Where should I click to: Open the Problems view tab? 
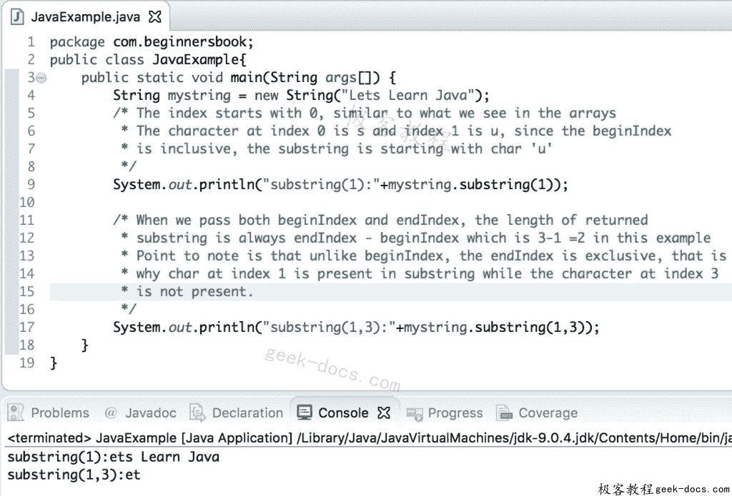pyautogui.click(x=49, y=413)
